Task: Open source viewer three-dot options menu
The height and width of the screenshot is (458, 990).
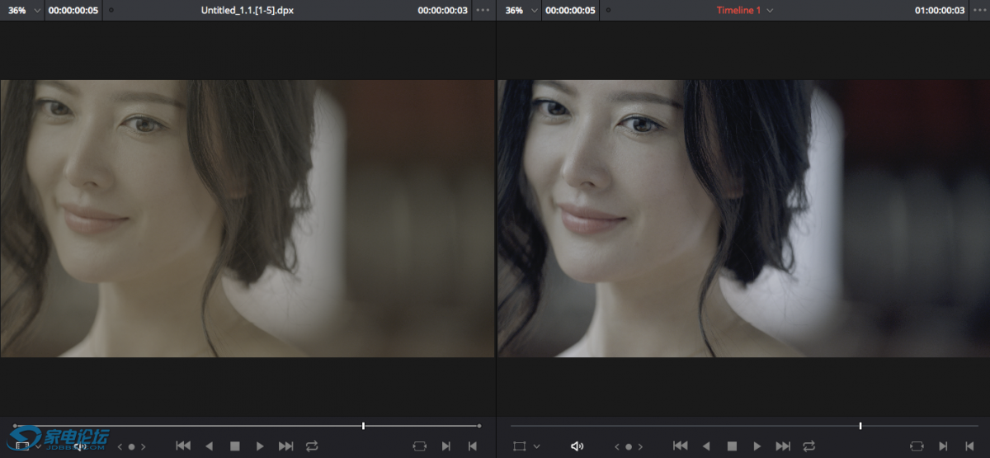Action: pos(483,10)
